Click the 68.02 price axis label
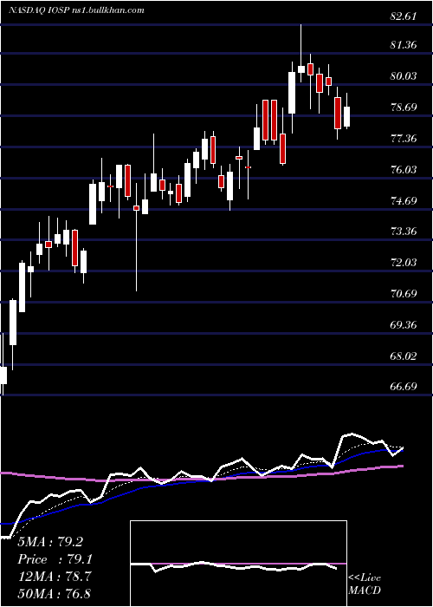Viewport: 433px width, 607px height. (404, 356)
